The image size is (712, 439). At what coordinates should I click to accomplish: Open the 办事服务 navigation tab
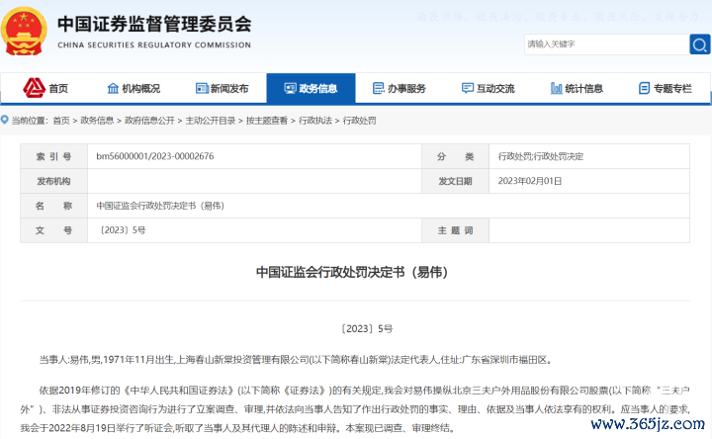pyautogui.click(x=400, y=88)
